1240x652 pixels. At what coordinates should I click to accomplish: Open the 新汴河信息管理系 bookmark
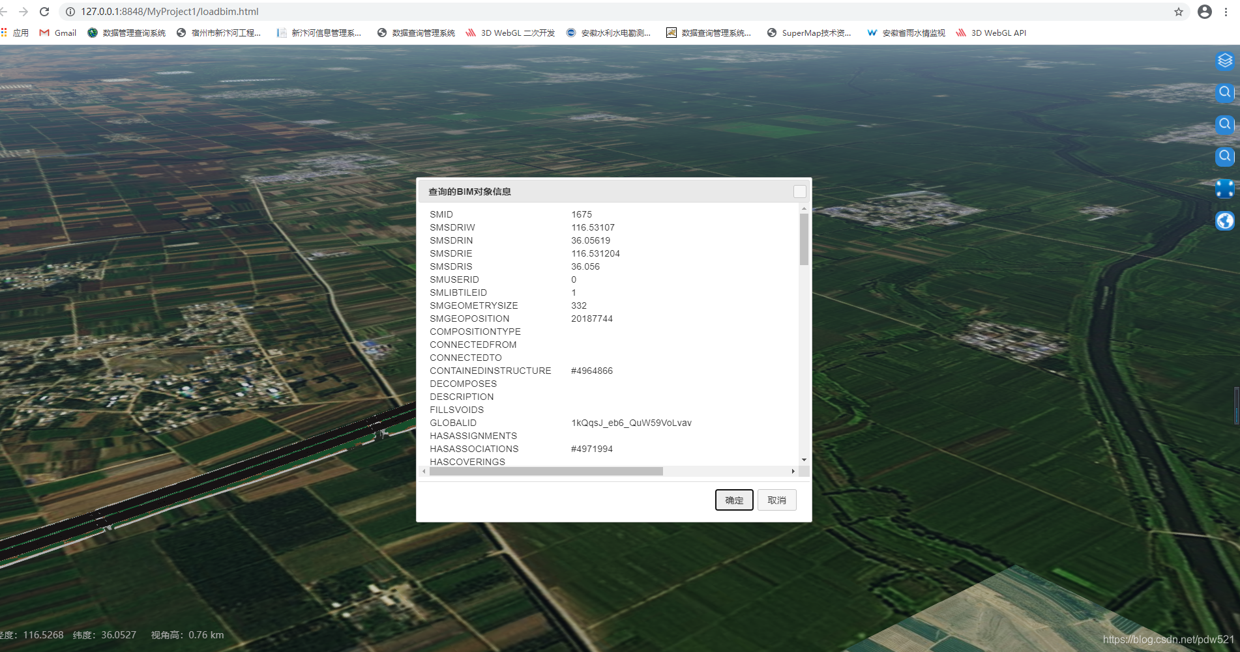click(x=319, y=33)
